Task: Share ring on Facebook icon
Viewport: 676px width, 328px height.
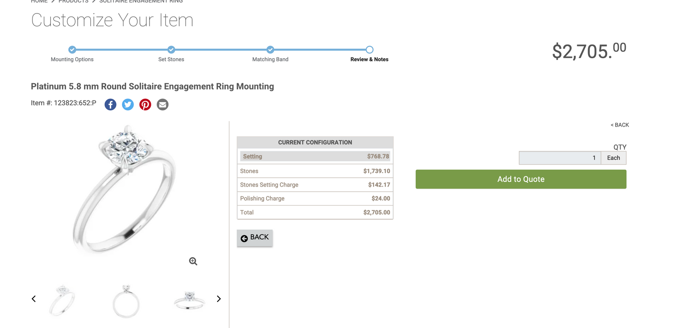Action: (x=110, y=104)
